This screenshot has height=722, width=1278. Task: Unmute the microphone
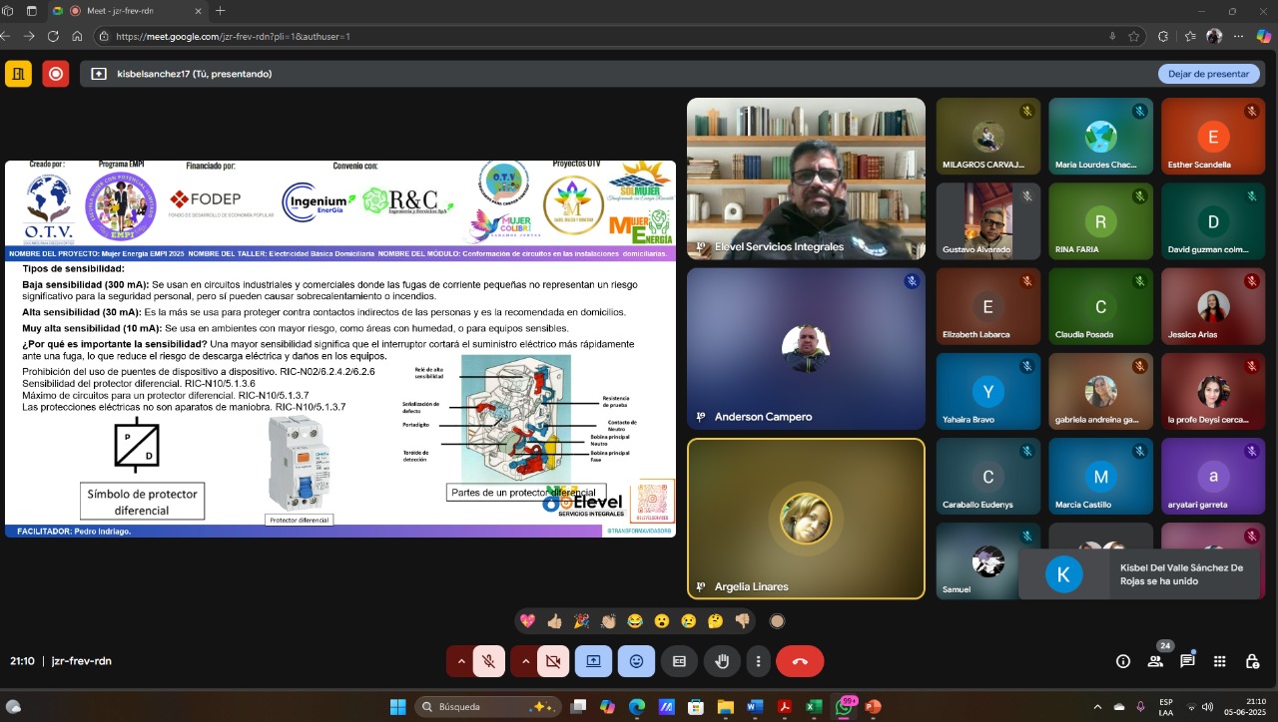[488, 661]
